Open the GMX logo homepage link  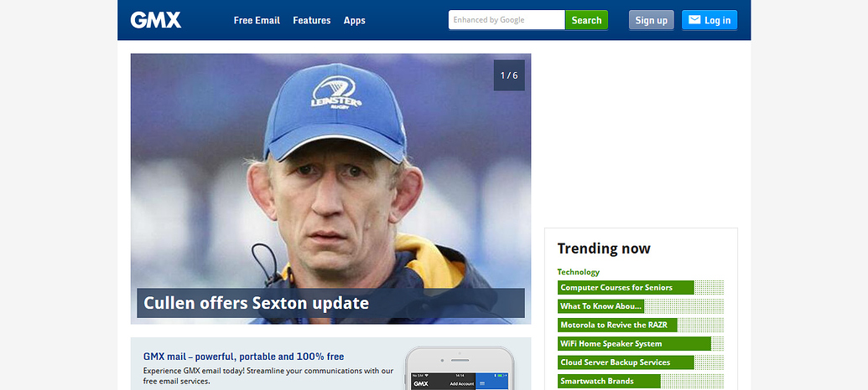pos(155,20)
